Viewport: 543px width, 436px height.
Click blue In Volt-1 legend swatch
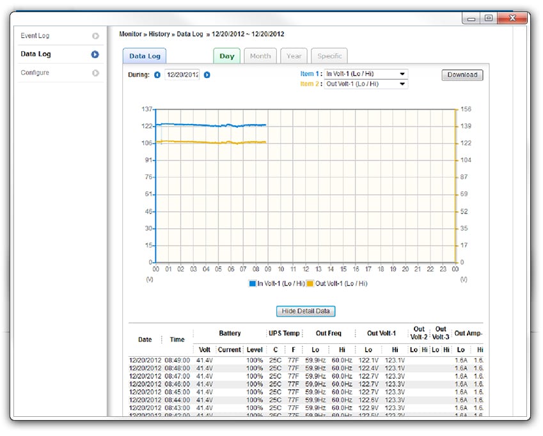point(253,284)
